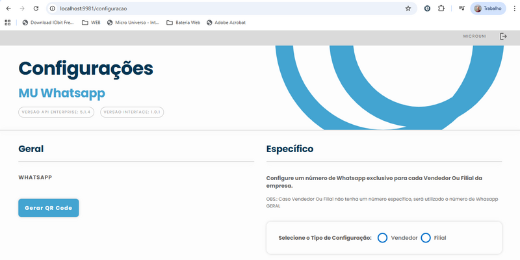The height and width of the screenshot is (260, 520).
Task: Click the MICROUNI user label
Action: point(475,36)
